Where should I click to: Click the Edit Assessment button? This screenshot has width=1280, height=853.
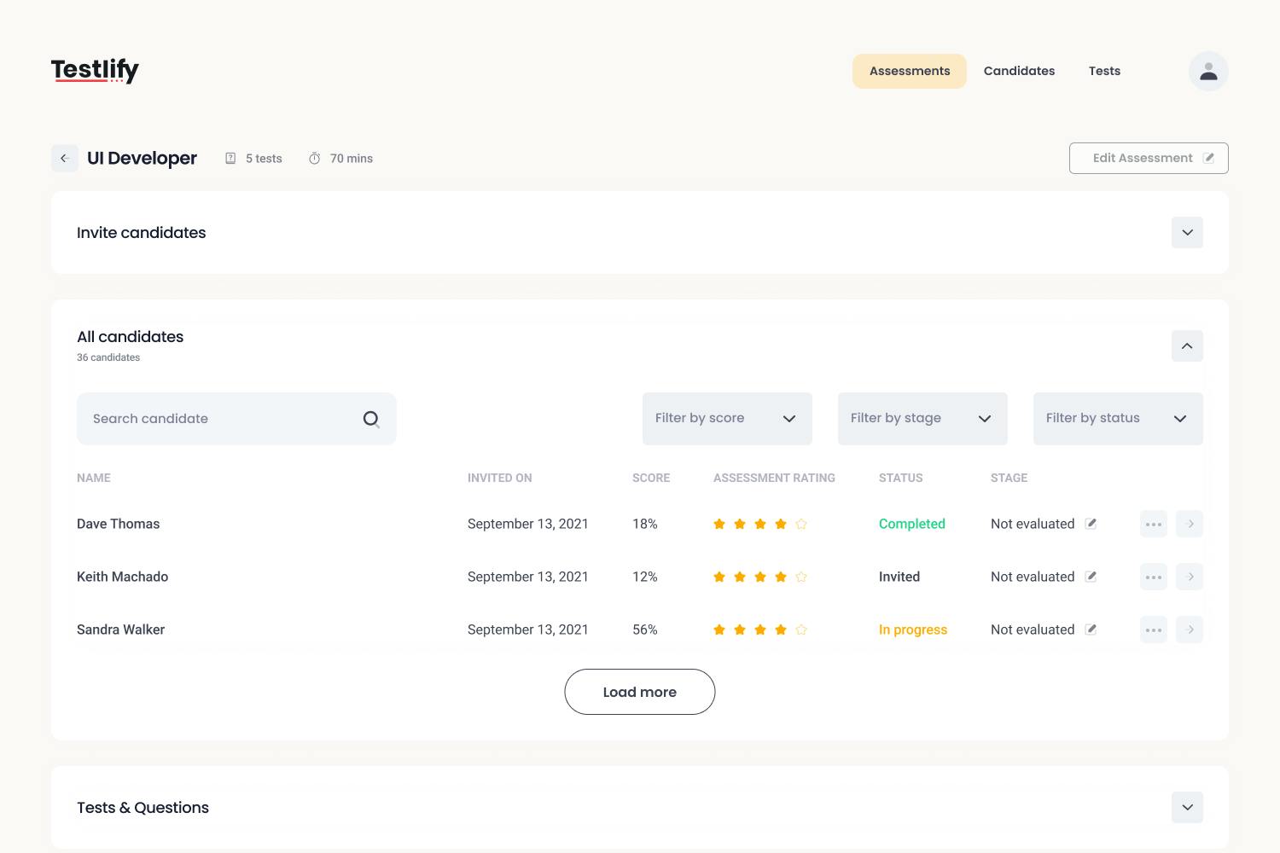point(1148,158)
